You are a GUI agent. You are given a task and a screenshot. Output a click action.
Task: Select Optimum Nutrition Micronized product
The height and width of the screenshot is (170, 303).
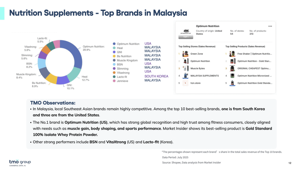click(x=254, y=76)
